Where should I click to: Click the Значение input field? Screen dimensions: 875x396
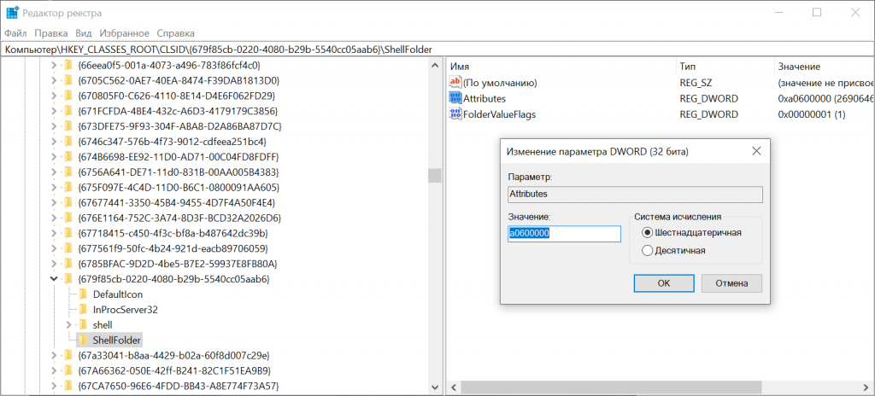(x=564, y=234)
